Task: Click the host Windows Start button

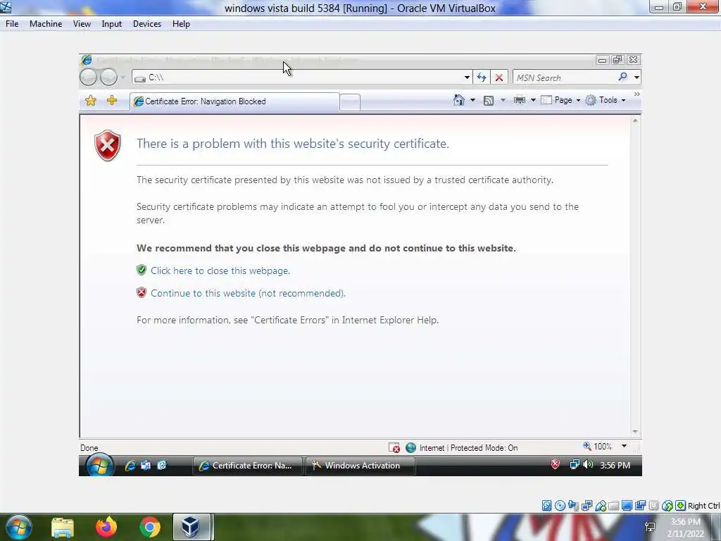Action: coord(19,527)
